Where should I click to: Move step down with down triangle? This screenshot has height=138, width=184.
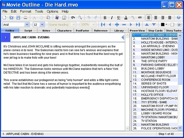(154, 25)
